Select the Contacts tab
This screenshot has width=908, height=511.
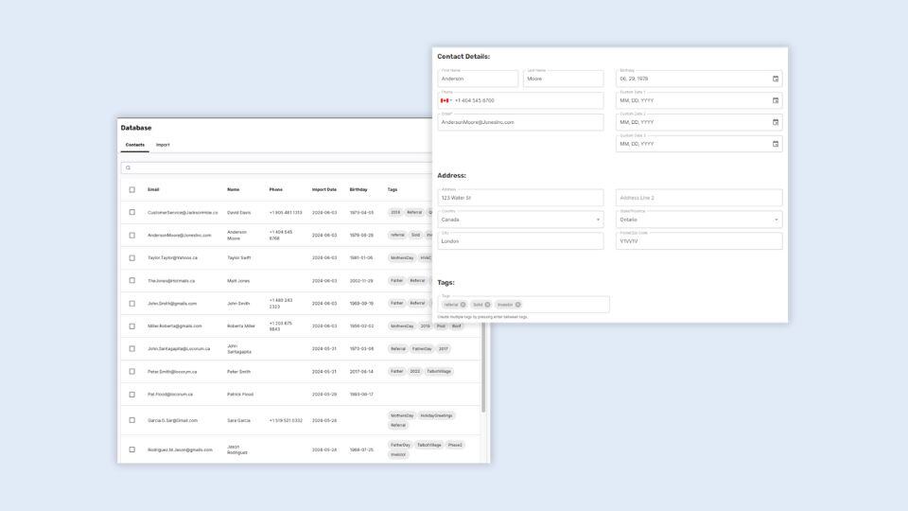[135, 145]
